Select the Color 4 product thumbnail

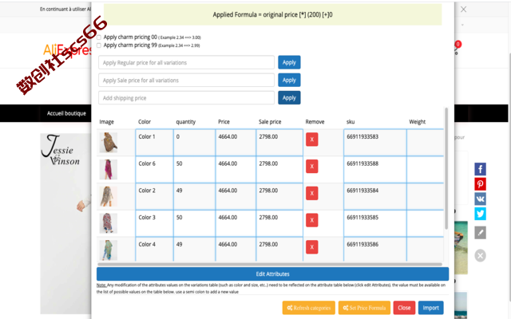(109, 250)
